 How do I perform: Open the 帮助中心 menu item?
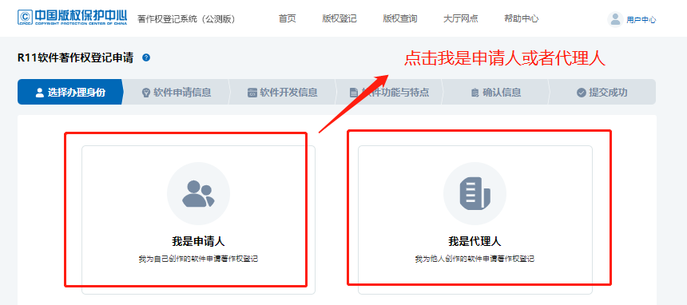pyautogui.click(x=522, y=19)
